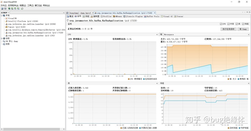Viewport: 251px width, 131px height.
Task: Open the 视图(V) menu
Action: pyautogui.click(x=23, y=6)
